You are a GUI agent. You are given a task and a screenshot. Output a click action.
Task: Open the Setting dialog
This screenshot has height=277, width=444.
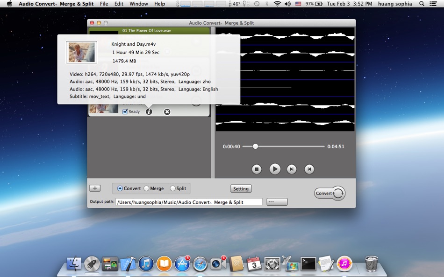coord(241,188)
